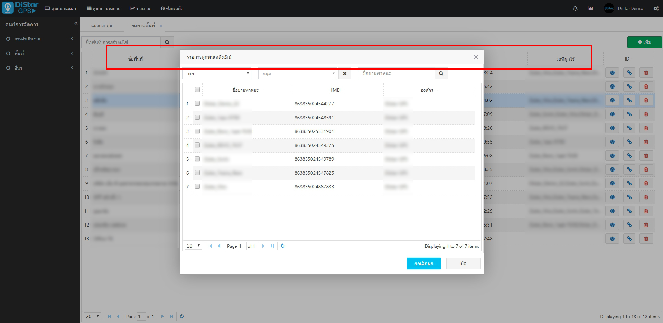Expand พื้นที่ sidebar section
Screen dimensions: 663x323
tap(40, 53)
